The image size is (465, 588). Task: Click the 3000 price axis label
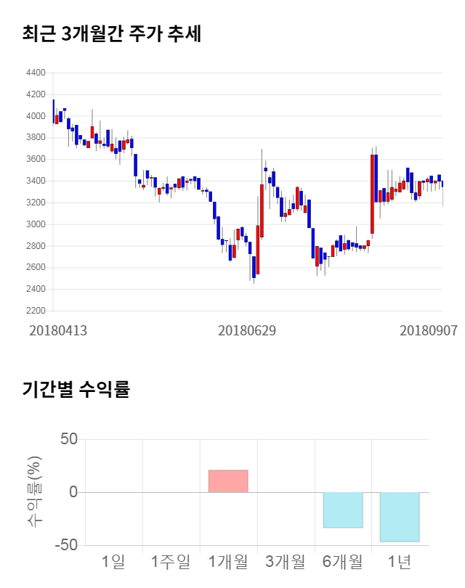click(35, 224)
